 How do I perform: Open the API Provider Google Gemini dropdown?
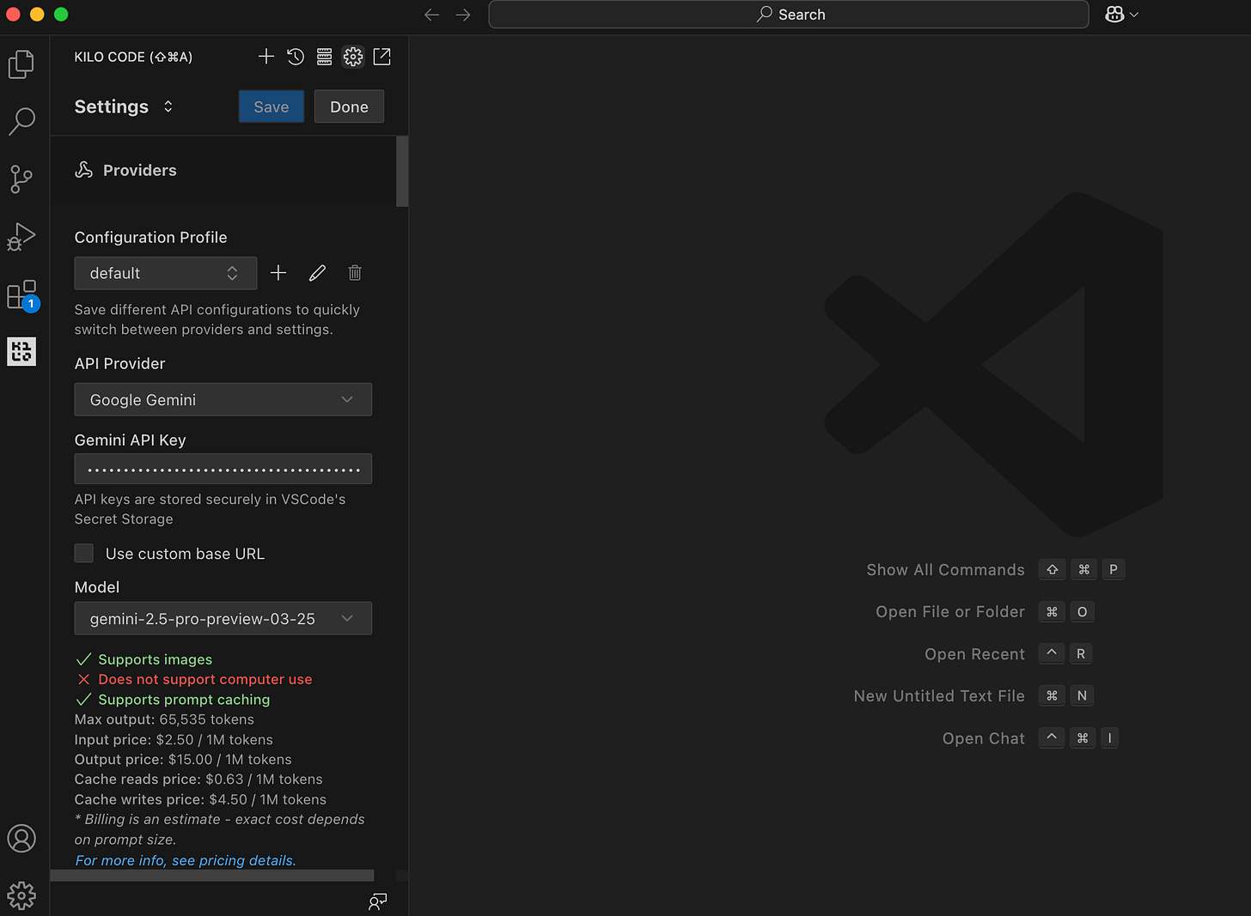[x=223, y=399]
